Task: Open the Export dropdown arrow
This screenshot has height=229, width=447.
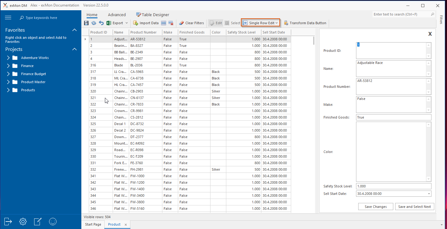Action: click(127, 23)
